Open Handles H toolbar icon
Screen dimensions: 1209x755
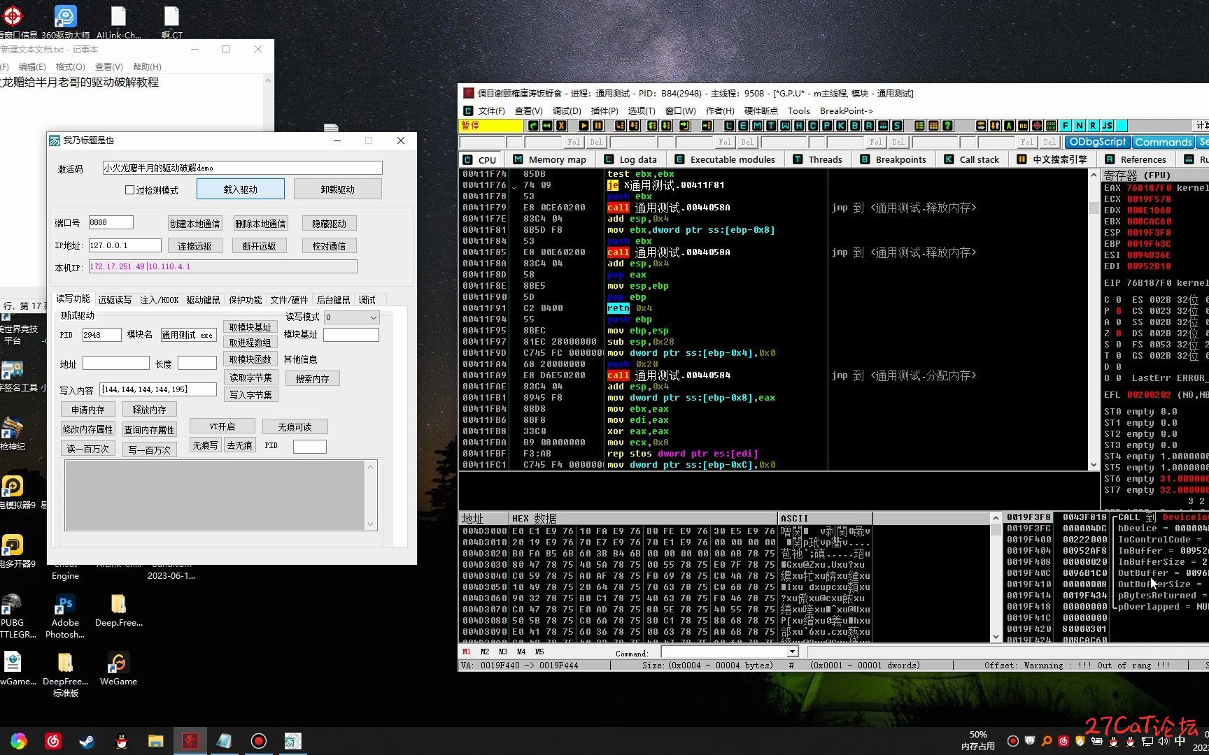tap(799, 126)
